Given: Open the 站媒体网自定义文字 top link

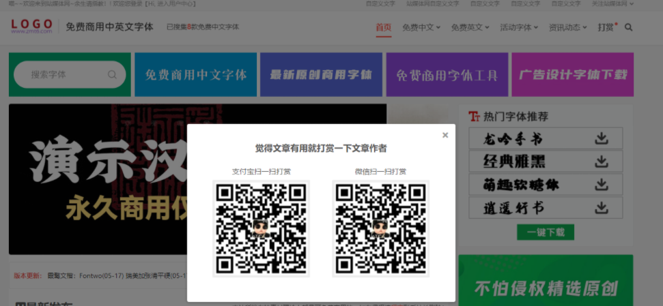Looking at the screenshot, I should tap(433, 4).
